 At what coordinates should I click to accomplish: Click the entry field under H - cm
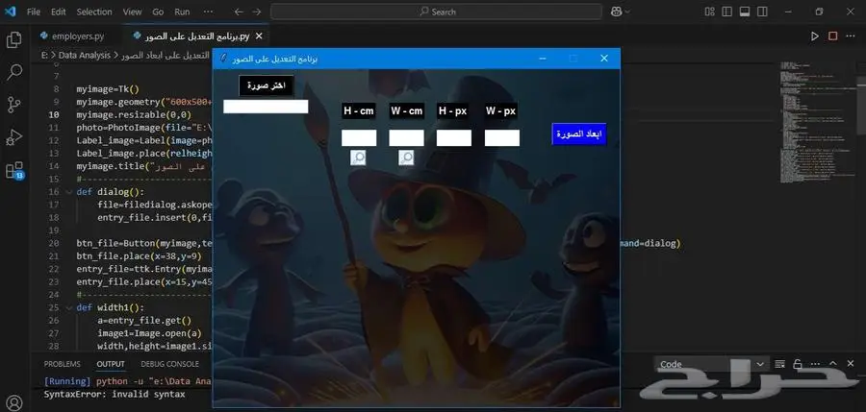pyautogui.click(x=359, y=138)
